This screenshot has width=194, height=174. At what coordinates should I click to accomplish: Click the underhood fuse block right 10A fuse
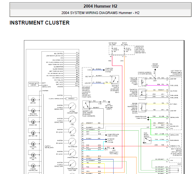124,50
